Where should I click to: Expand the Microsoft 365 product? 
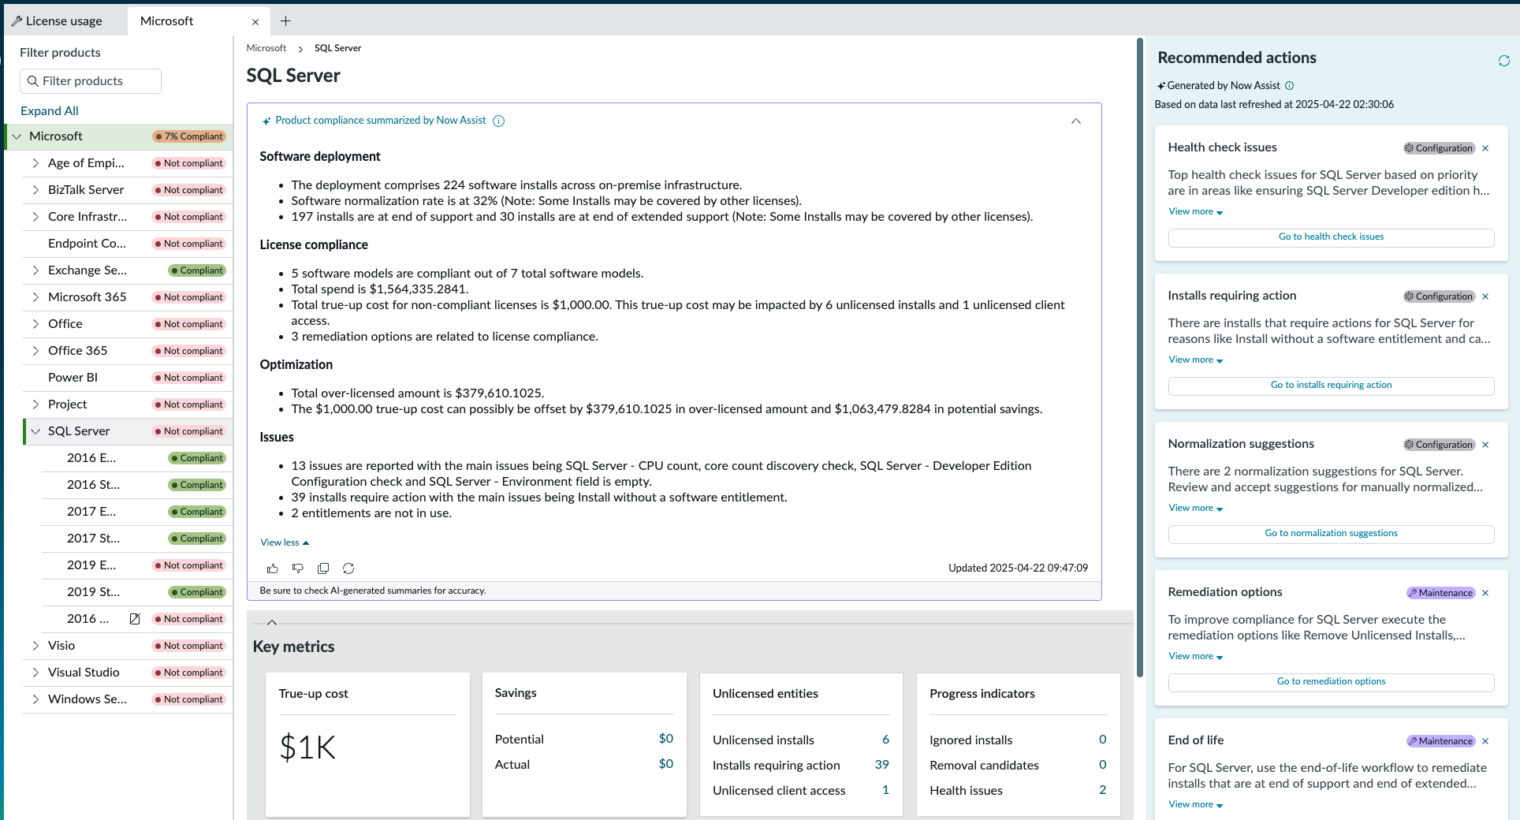35,297
